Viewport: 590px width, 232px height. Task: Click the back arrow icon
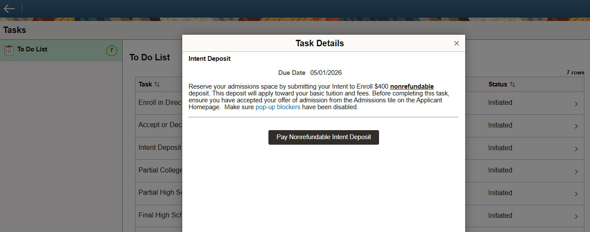(x=9, y=9)
